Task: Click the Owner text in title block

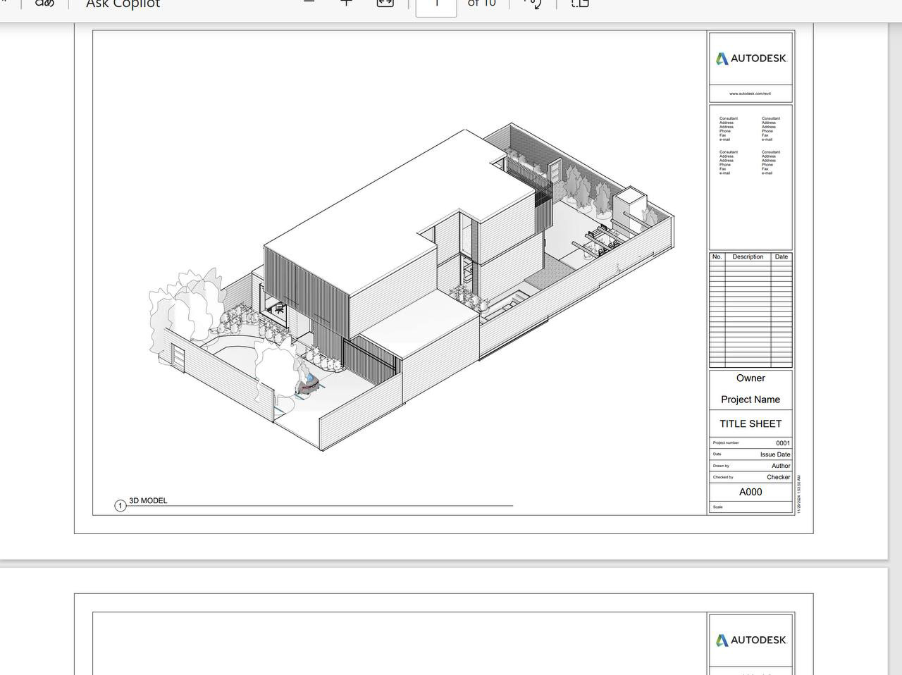Action: 750,378
